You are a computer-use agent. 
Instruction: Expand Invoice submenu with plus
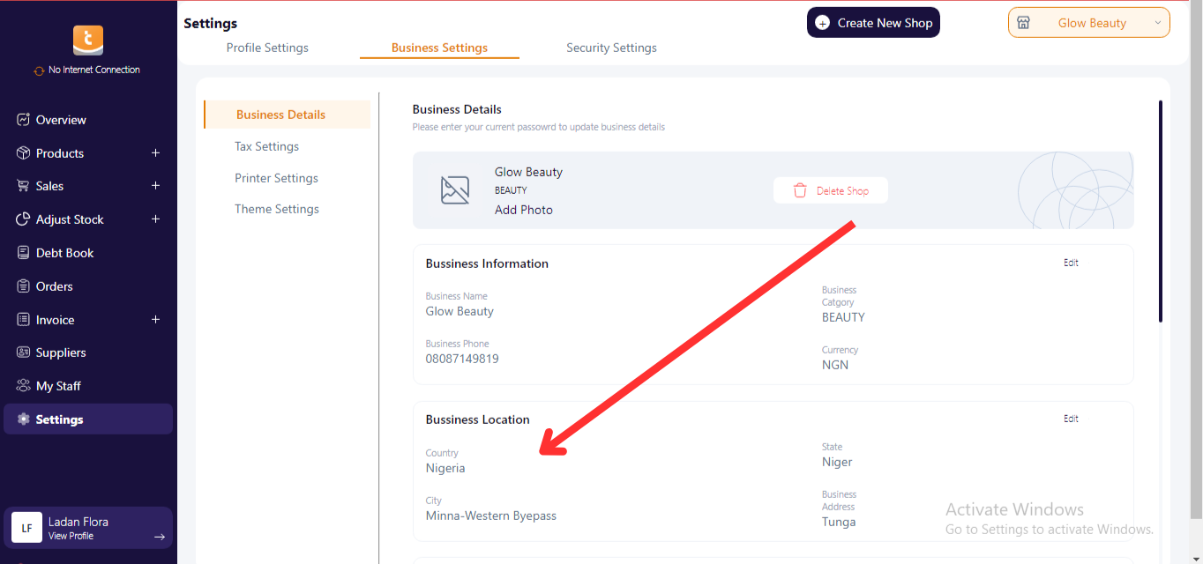pos(155,320)
